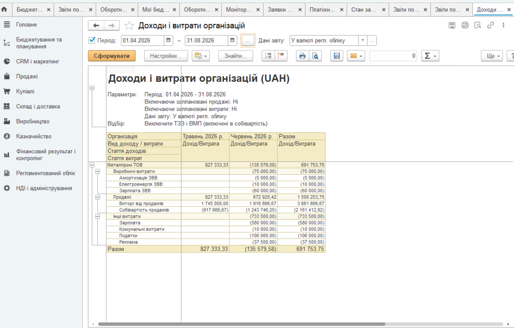Go back with the left arrow
The height and width of the screenshot is (328, 514).
click(x=96, y=26)
